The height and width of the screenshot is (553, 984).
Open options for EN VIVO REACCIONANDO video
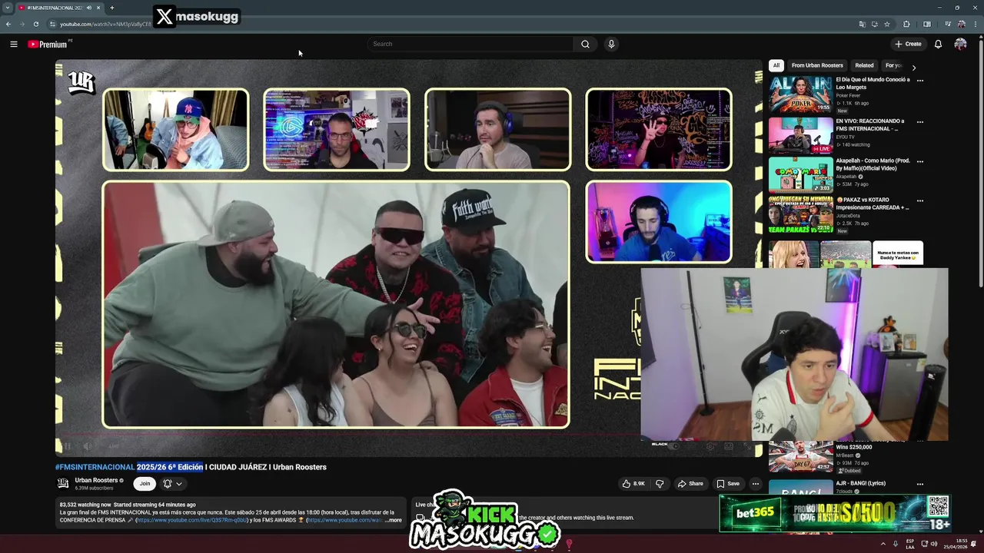coord(919,121)
